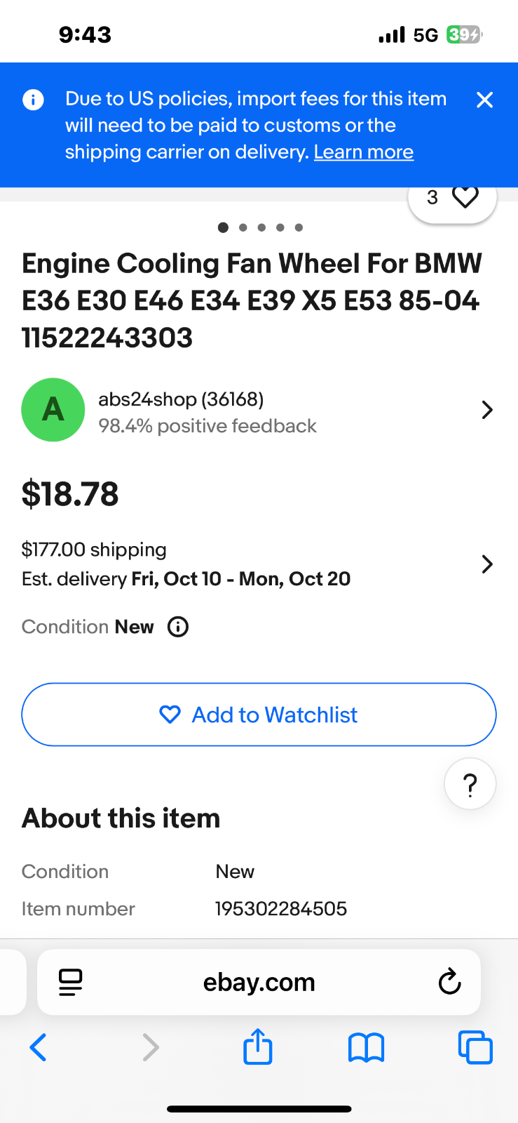Open abs24shop seller profile chevron
This screenshot has height=1123, width=518.
pos(487,410)
